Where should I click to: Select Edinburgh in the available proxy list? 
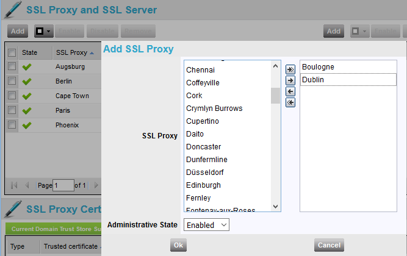(203, 185)
